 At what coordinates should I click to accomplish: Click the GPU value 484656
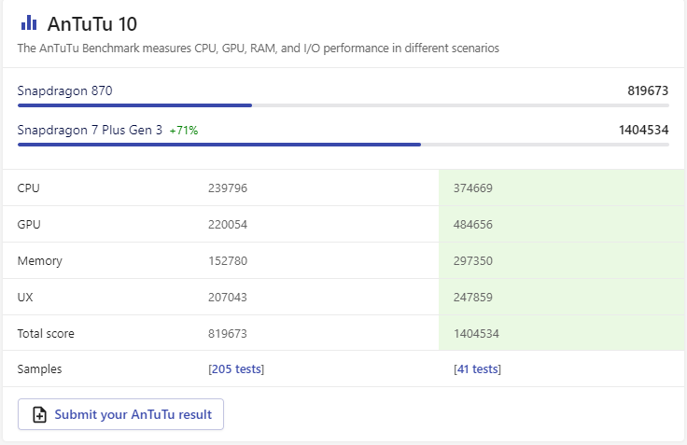coord(473,225)
